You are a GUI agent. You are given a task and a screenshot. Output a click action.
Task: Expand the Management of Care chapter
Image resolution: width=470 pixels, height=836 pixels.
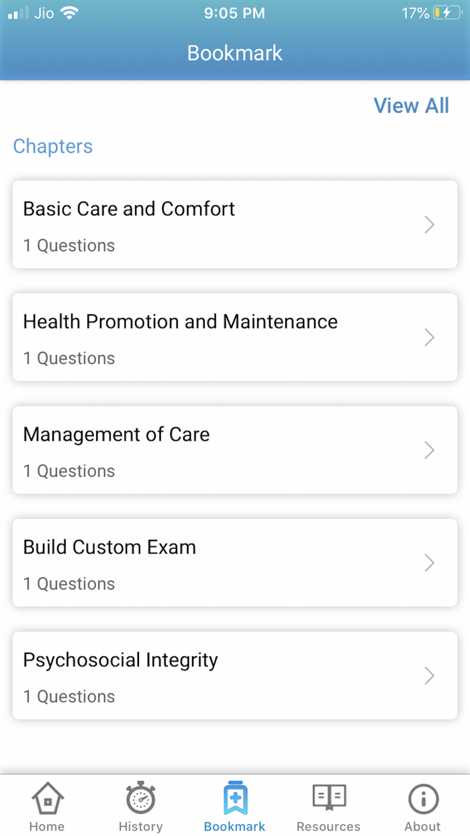234,450
